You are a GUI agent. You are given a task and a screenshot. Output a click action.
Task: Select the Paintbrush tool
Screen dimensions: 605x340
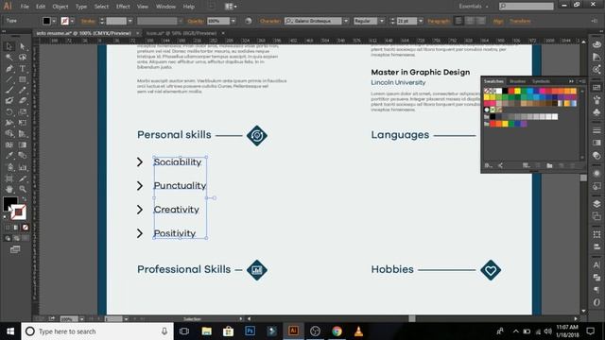(9, 91)
